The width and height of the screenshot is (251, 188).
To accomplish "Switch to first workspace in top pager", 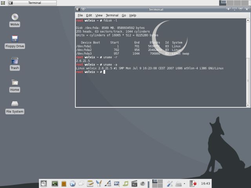I will (223, 3).
